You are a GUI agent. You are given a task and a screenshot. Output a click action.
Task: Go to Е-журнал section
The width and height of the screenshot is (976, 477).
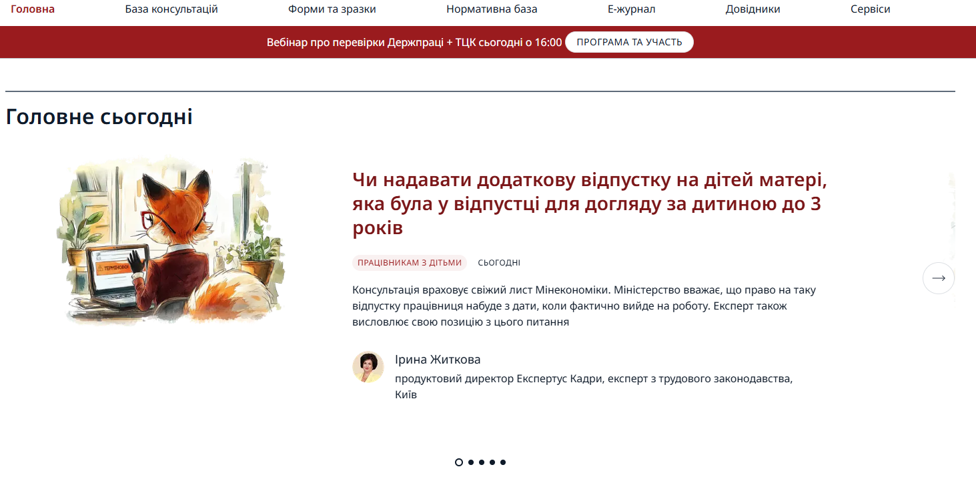click(x=631, y=9)
